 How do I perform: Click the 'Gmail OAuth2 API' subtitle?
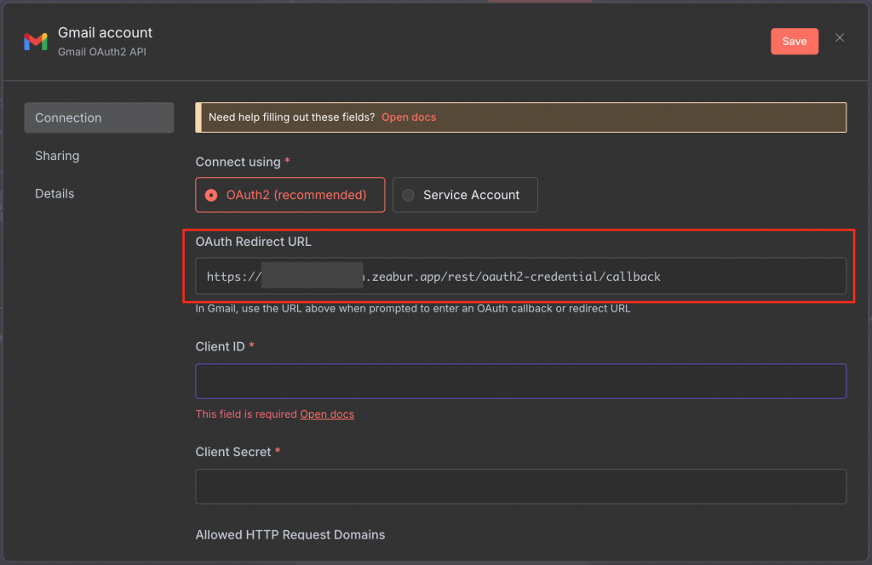[x=102, y=52]
